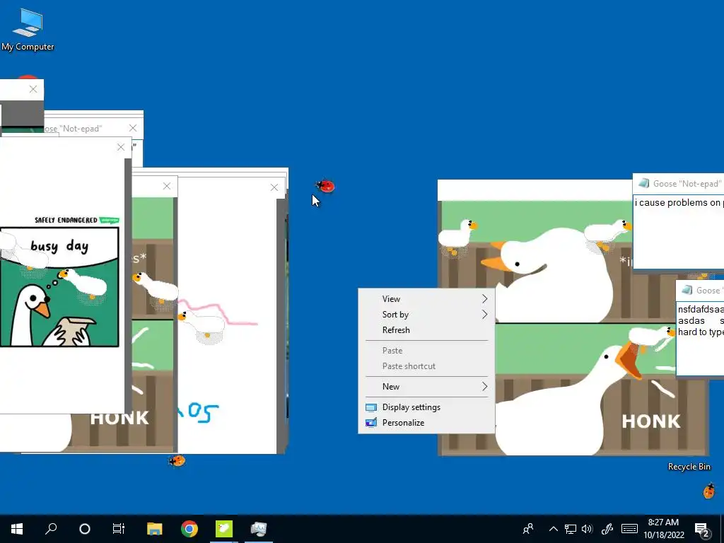This screenshot has height=543, width=724.
Task: Select Paste shortcut in context menu
Action: pos(426,366)
